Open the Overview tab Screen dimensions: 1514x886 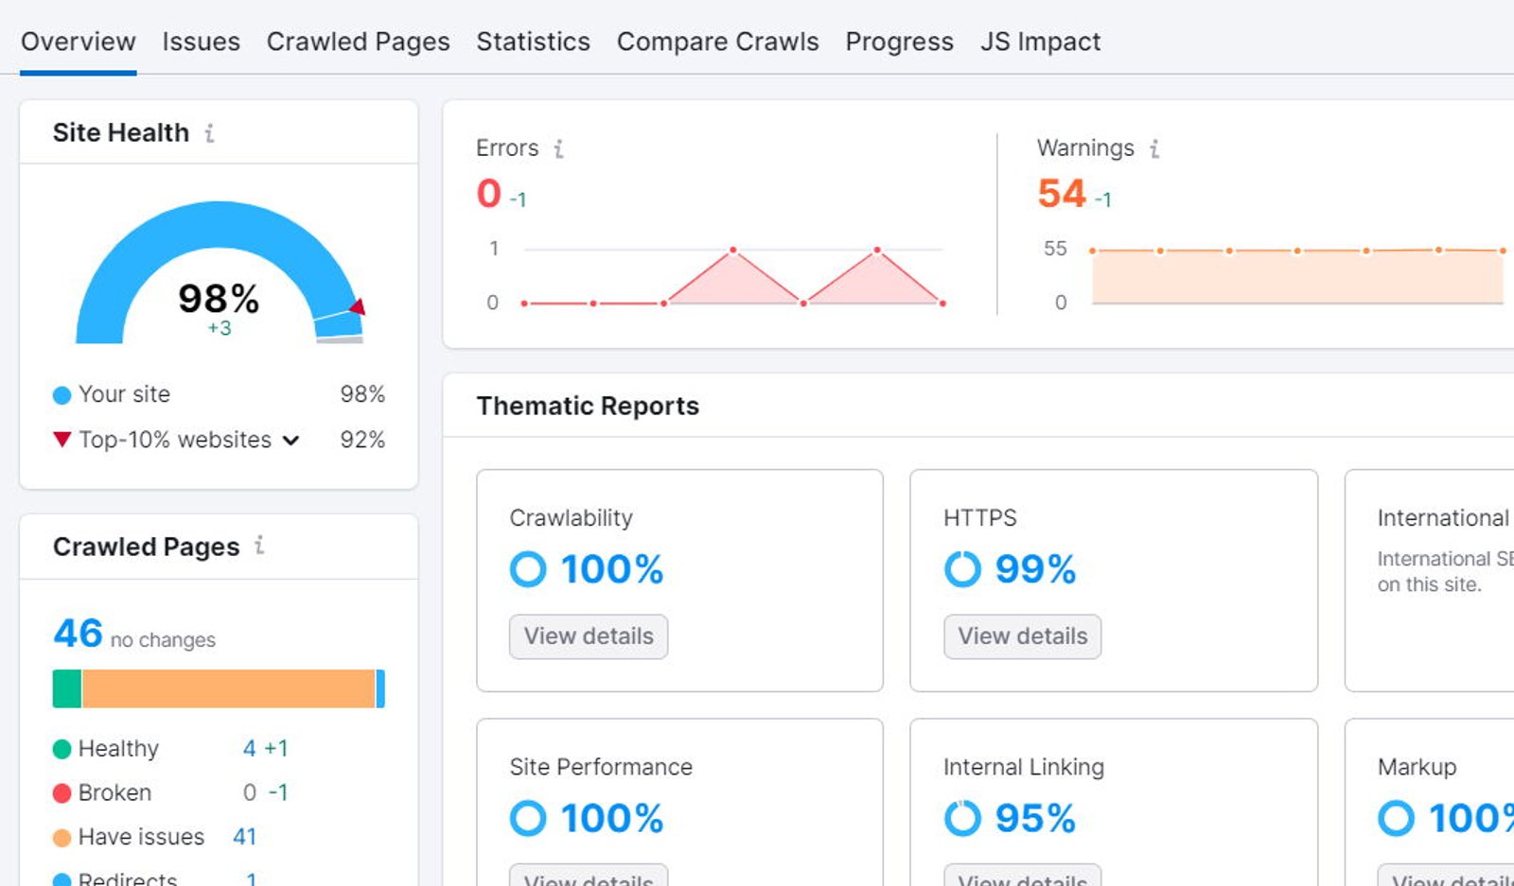coord(79,42)
